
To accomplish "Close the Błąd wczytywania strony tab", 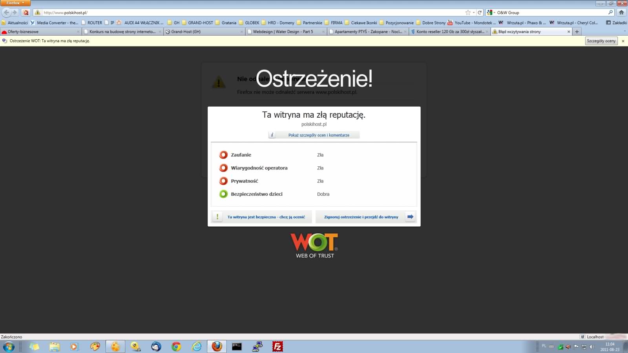I will click(568, 32).
